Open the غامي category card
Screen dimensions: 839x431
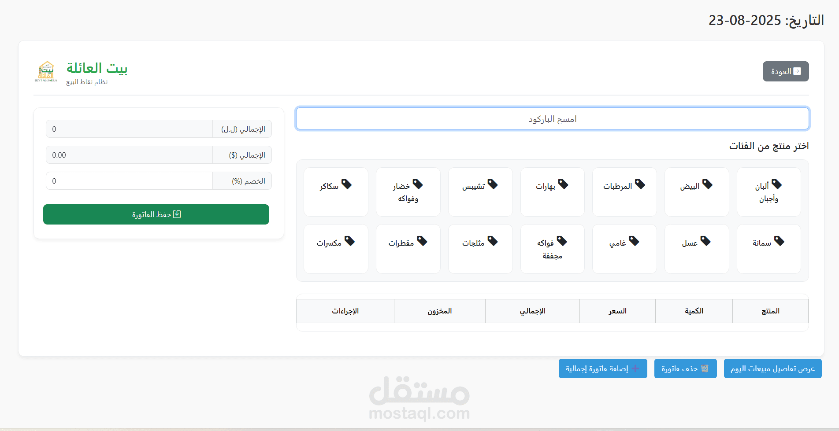coord(624,249)
